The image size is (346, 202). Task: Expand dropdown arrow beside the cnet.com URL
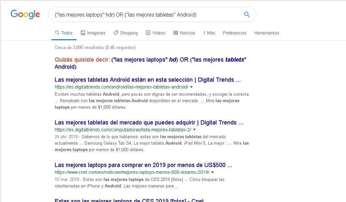pyautogui.click(x=213, y=172)
